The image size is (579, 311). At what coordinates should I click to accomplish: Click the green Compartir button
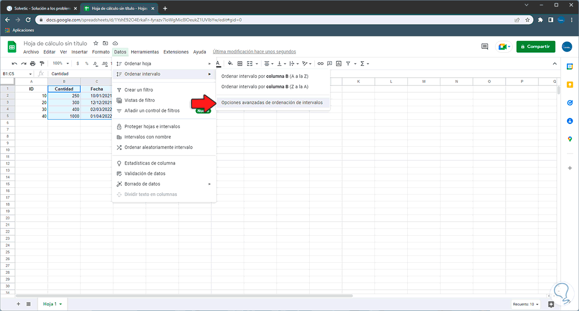[x=536, y=46]
